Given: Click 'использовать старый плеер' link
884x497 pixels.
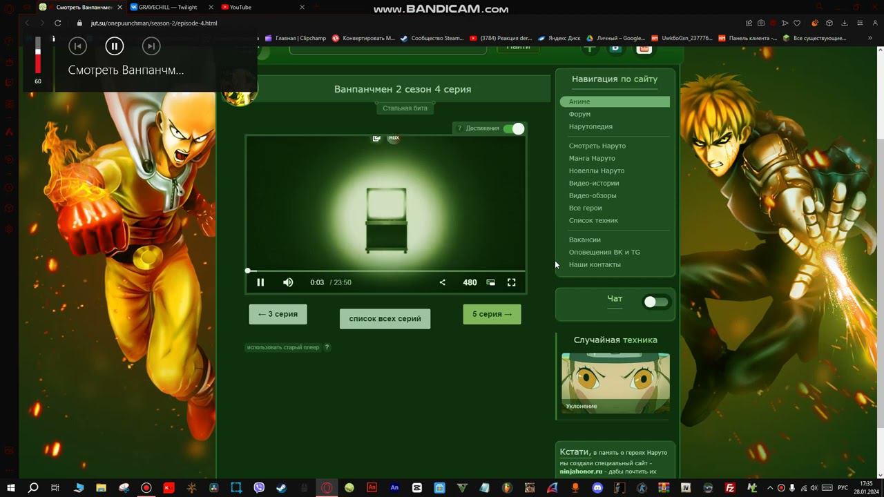Looking at the screenshot, I should [x=283, y=347].
